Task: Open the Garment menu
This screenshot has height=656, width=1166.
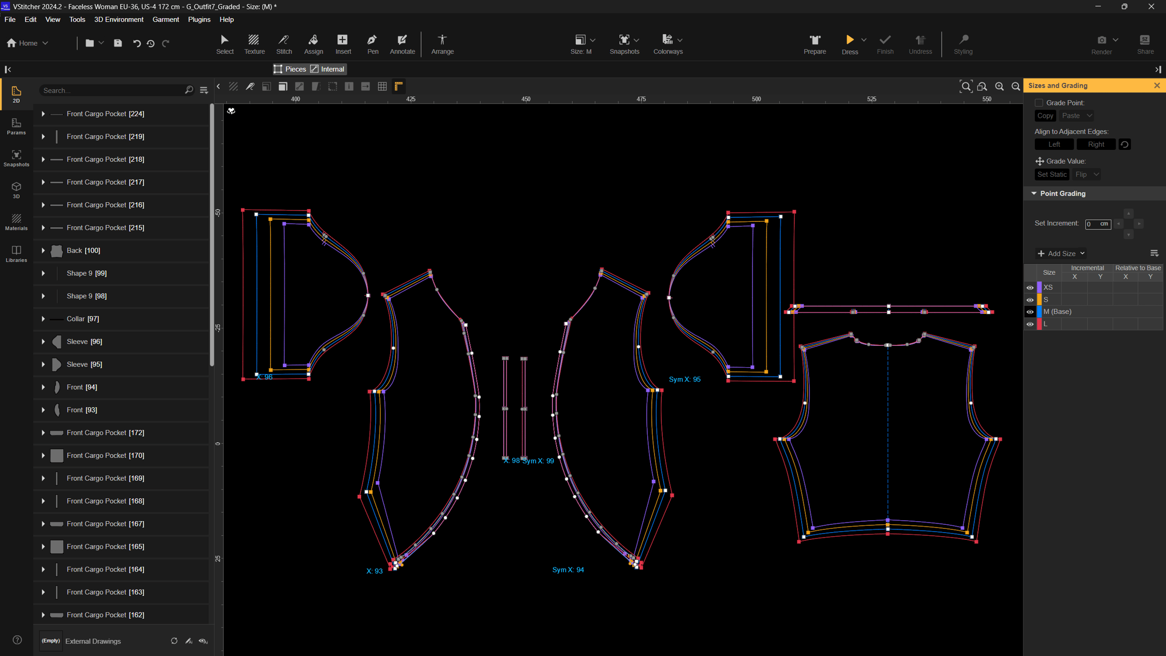Action: coord(166,19)
